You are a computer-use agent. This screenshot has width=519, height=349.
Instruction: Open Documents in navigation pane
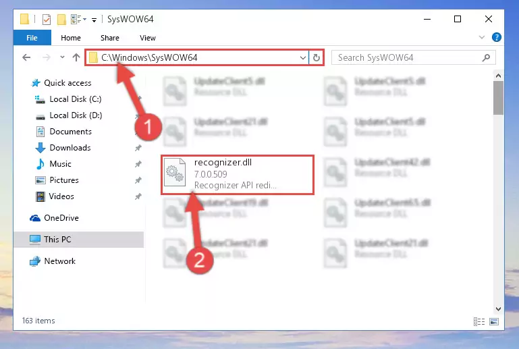(70, 132)
